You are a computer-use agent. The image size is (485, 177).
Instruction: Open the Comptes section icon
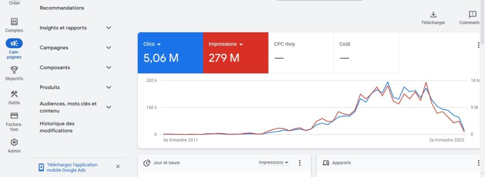[14, 22]
